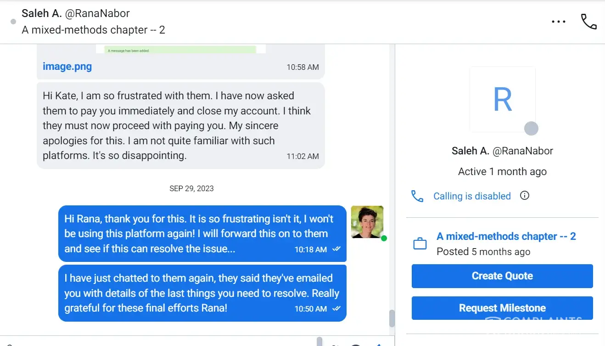This screenshot has width=605, height=346.
Task: Open the A mixed-methods chapter -- 2 project link
Action: tap(506, 237)
